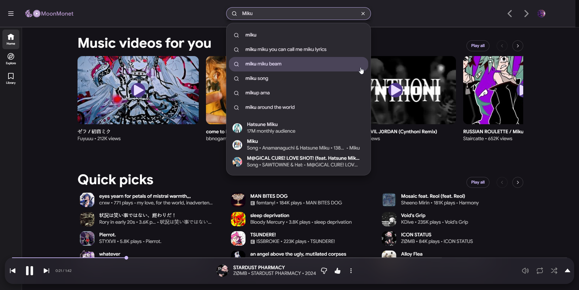
Task: Open the Fuyuuu channel link
Action: tap(85, 139)
